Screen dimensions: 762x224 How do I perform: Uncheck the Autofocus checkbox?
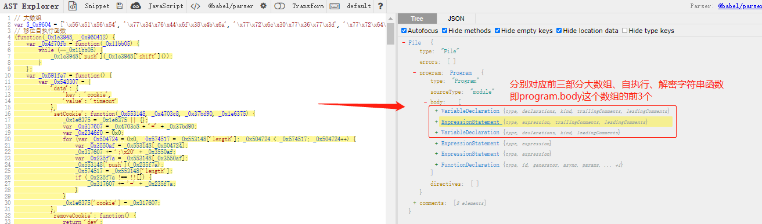[404, 31]
